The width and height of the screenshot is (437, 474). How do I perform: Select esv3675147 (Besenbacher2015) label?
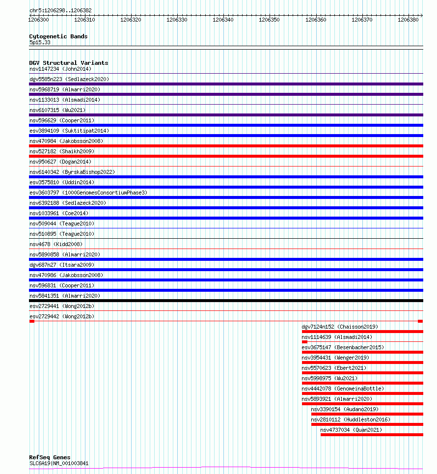343,347
